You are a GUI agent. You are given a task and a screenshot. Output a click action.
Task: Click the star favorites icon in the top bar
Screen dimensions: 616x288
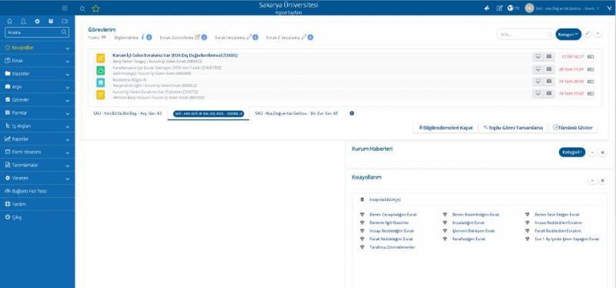pyautogui.click(x=95, y=8)
